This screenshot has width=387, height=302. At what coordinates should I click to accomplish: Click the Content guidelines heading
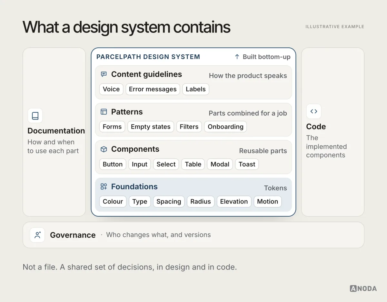(x=146, y=74)
